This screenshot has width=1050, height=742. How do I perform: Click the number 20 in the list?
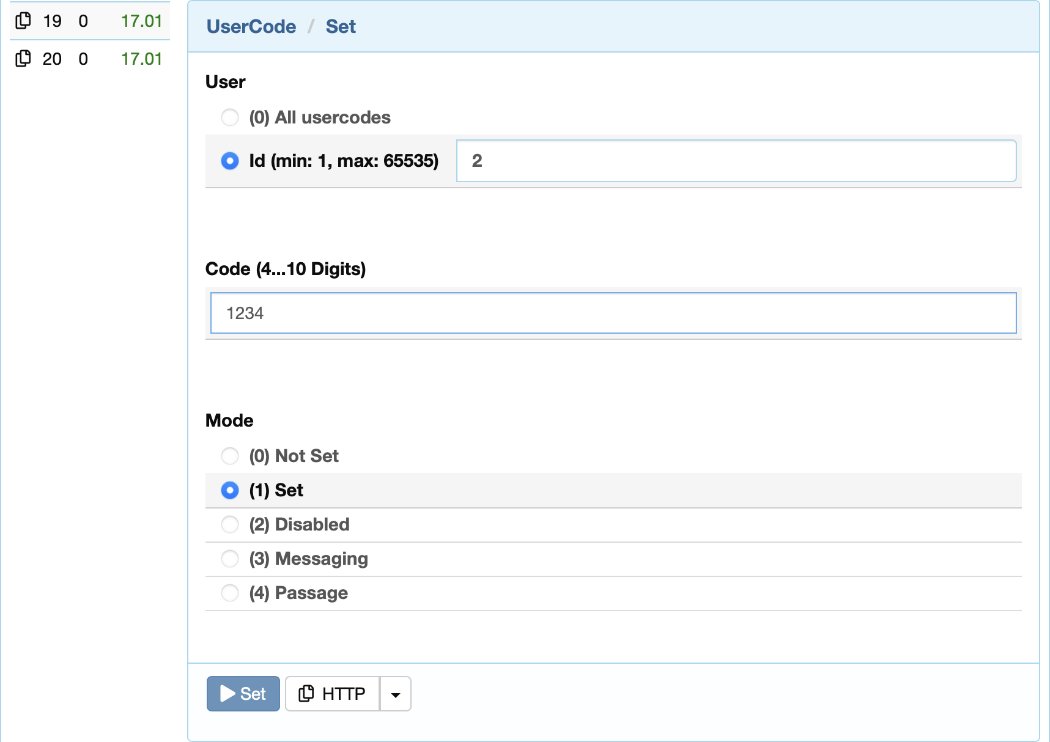coord(52,59)
